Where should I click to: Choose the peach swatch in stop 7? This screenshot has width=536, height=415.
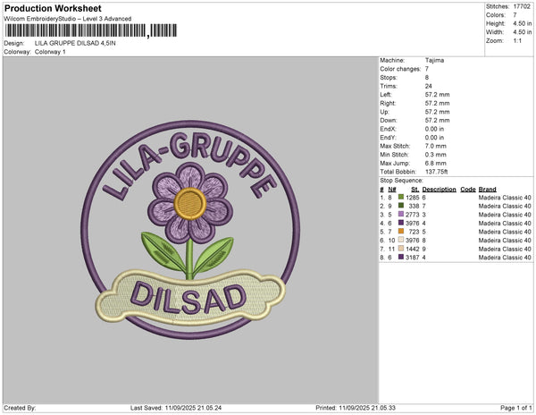tap(401, 249)
